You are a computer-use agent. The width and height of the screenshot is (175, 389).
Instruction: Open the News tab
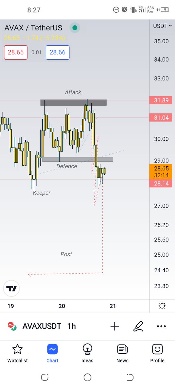122,353
